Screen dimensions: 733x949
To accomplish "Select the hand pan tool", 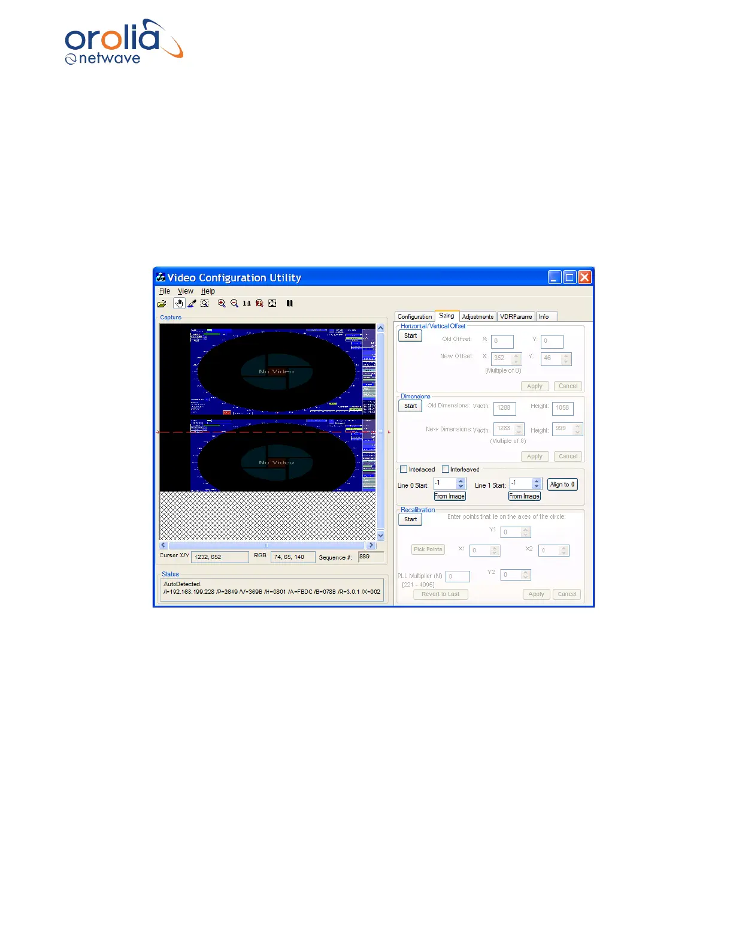I will click(179, 303).
